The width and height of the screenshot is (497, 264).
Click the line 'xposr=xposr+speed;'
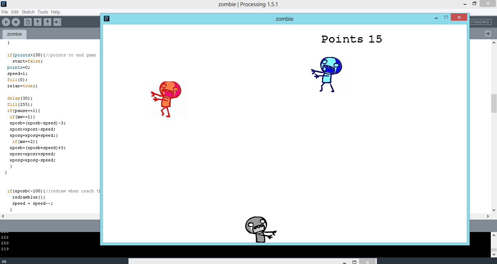pyautogui.click(x=33, y=154)
